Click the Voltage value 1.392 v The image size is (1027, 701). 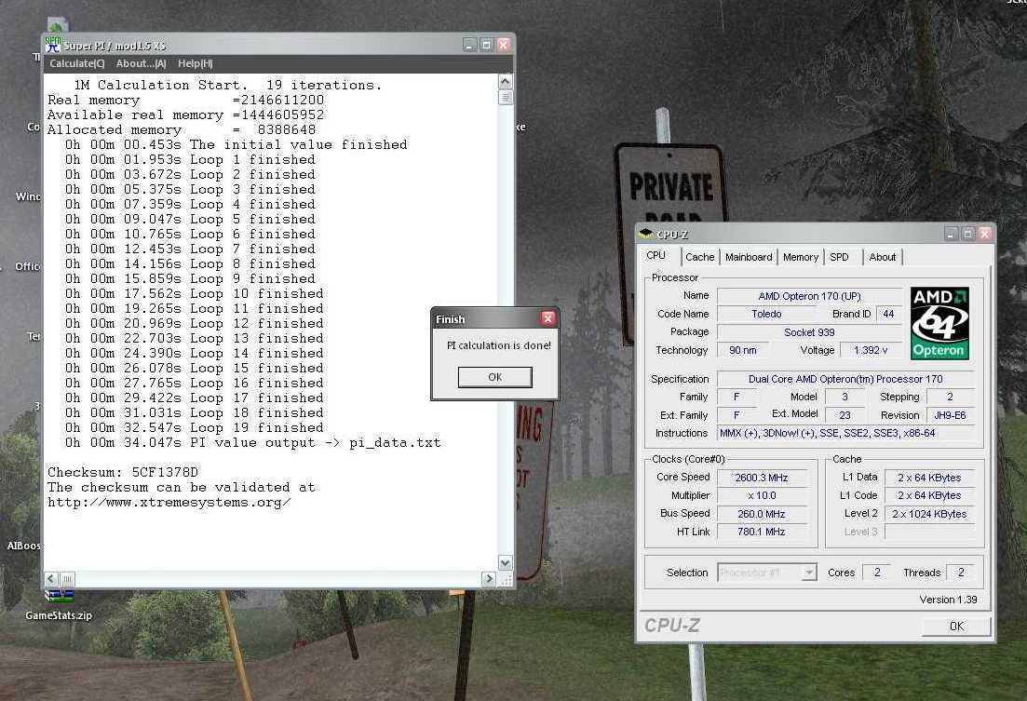[871, 350]
